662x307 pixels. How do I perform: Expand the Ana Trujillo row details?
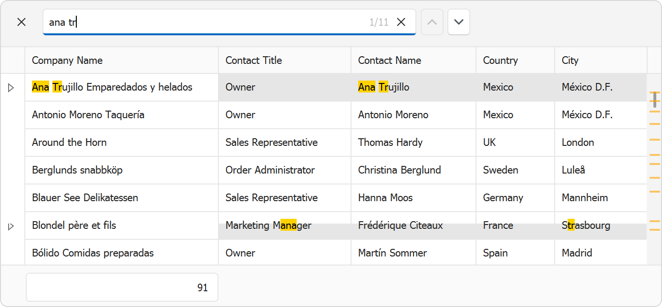11,87
